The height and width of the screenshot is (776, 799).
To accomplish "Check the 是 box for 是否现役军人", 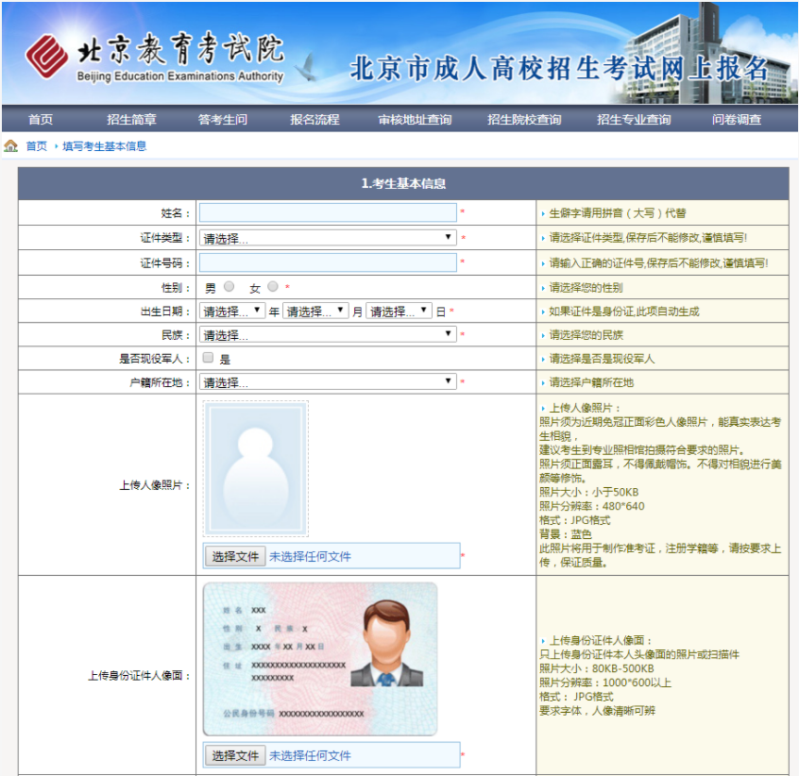I will point(205,357).
